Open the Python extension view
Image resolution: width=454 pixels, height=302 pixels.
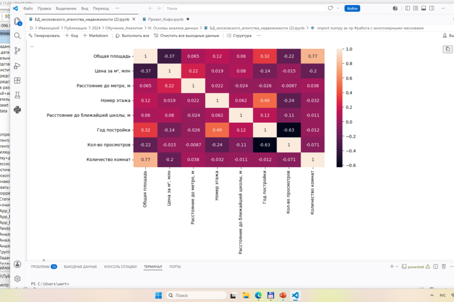17,110
